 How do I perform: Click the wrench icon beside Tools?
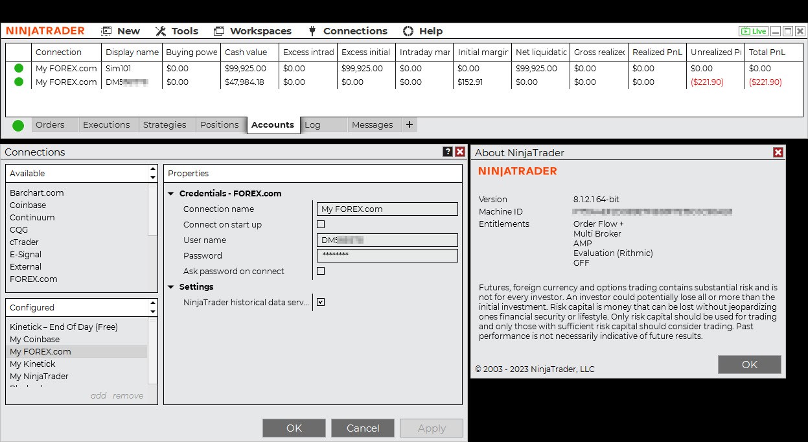(161, 31)
